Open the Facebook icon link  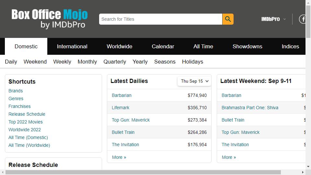[302, 19]
